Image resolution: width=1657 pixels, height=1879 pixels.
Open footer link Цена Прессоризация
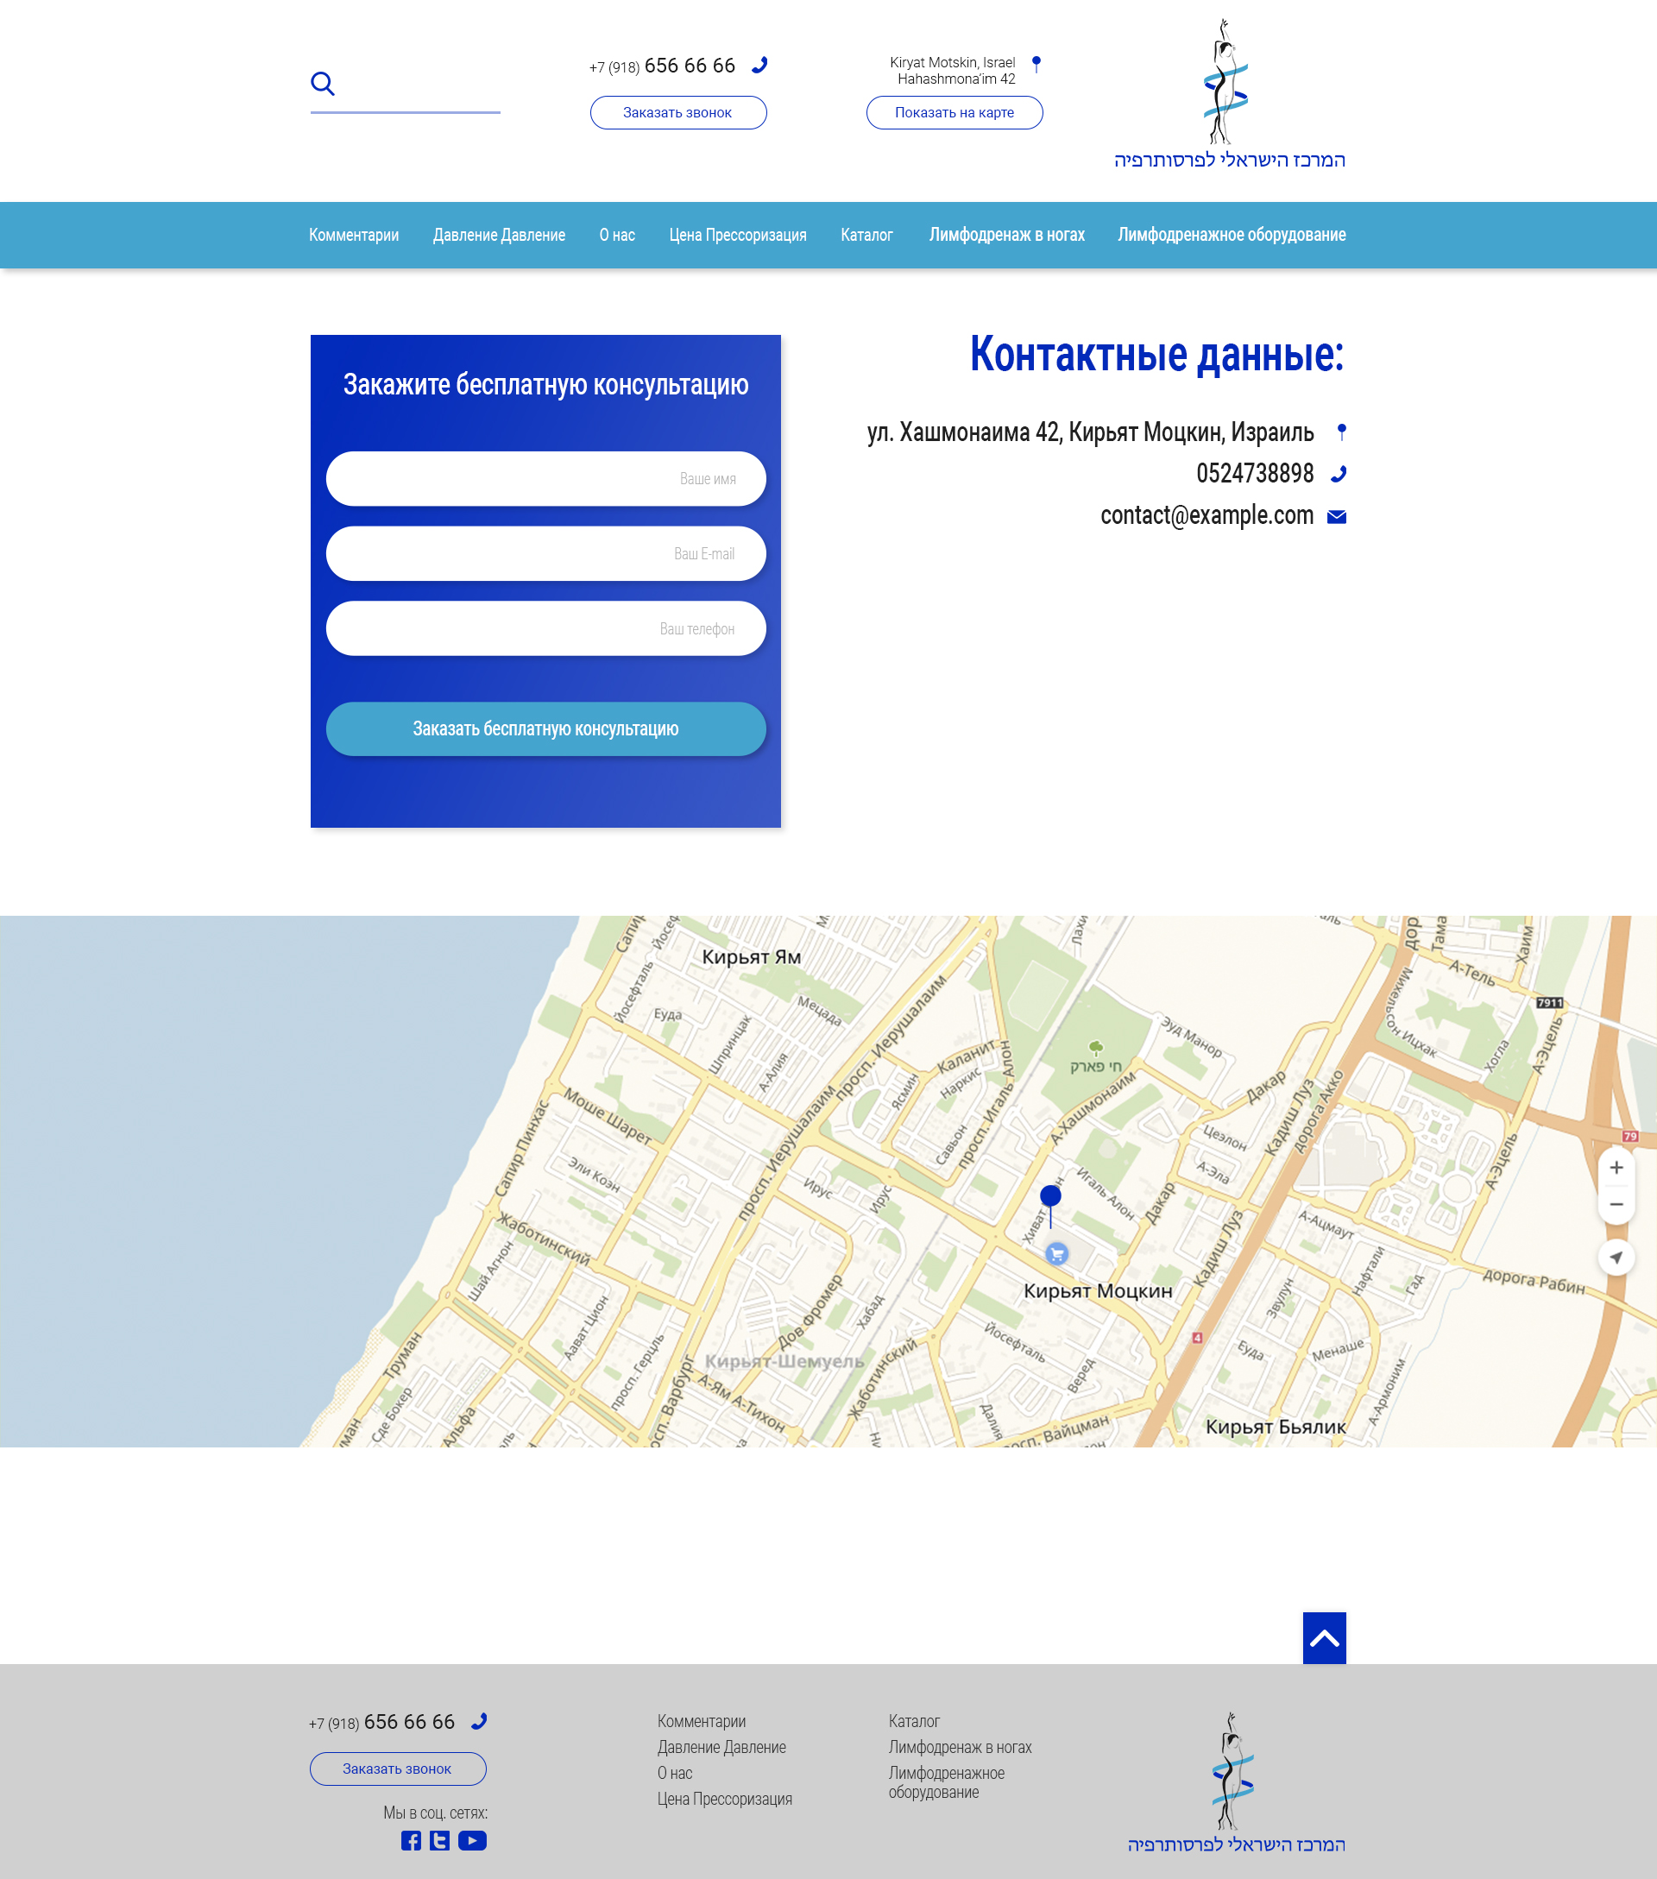[724, 1799]
